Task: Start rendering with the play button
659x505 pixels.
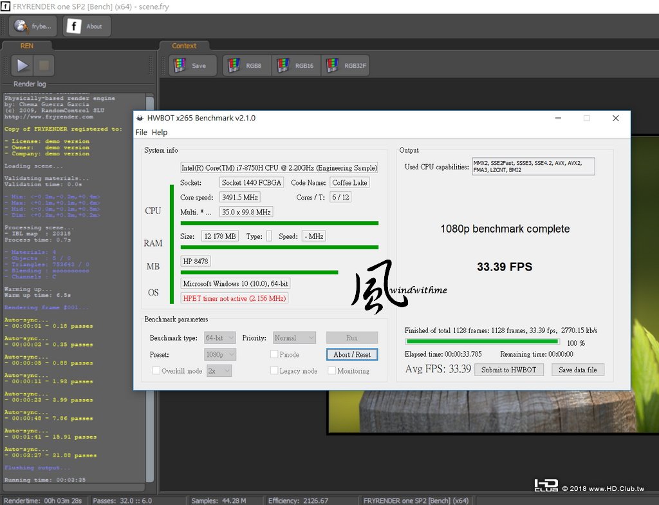Action: coord(23,65)
